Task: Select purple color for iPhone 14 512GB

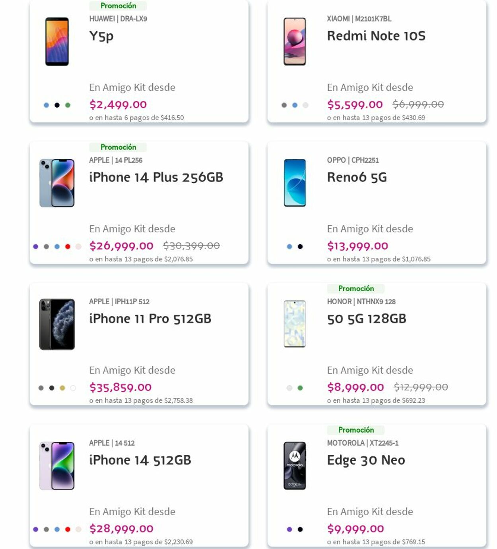Action: pos(36,530)
